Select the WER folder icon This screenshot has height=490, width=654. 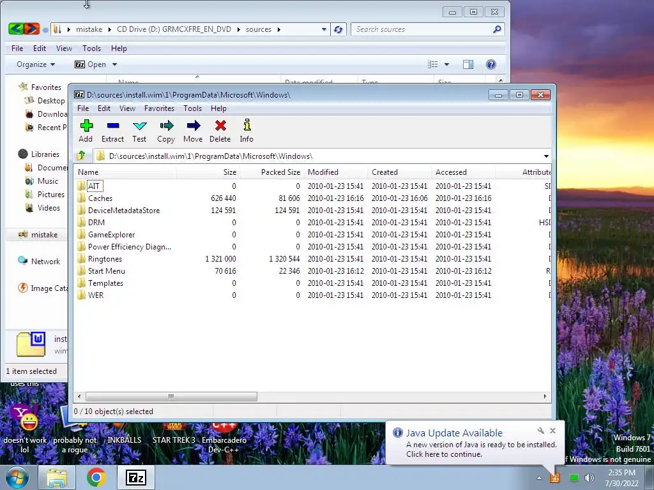tap(81, 295)
